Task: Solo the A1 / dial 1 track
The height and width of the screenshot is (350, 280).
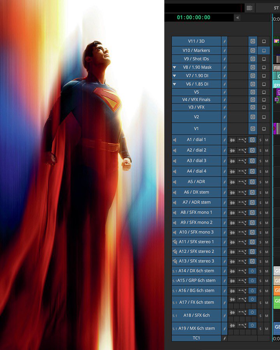Action: [x=260, y=140]
